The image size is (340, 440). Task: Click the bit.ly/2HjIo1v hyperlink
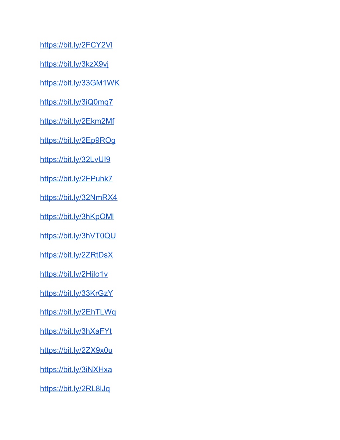pos(74,274)
